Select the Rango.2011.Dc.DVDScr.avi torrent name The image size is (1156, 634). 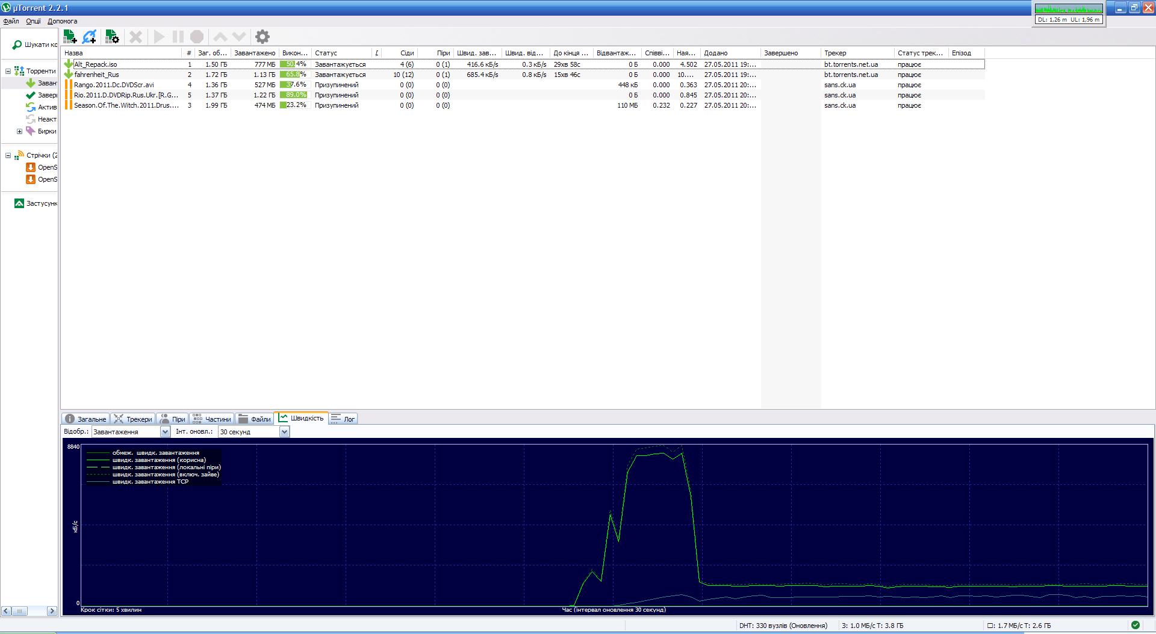click(114, 85)
